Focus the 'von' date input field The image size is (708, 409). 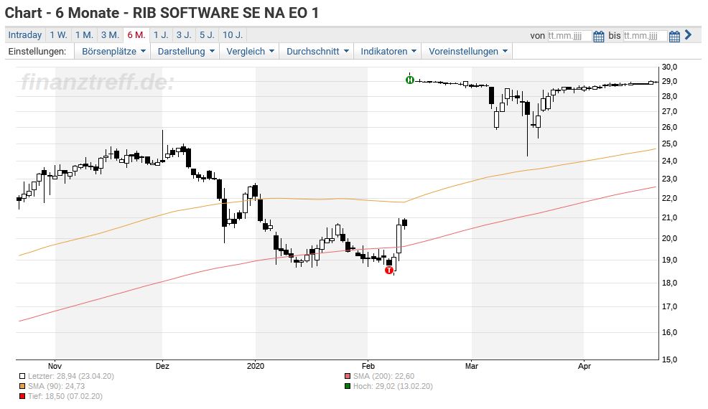[x=569, y=36]
